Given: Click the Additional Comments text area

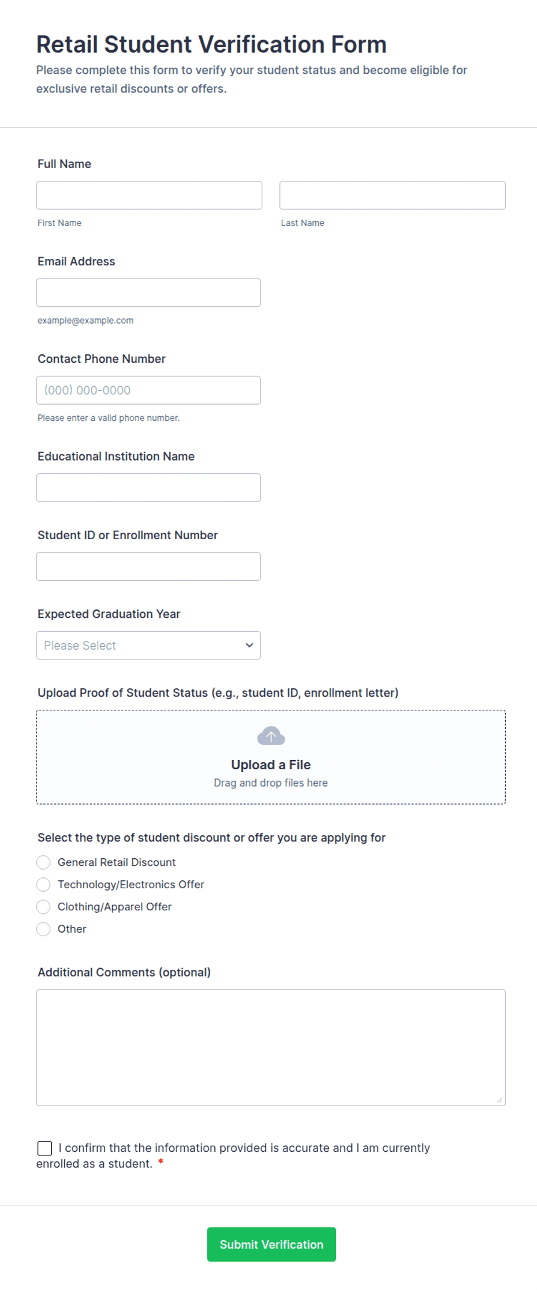Looking at the screenshot, I should point(271,1048).
